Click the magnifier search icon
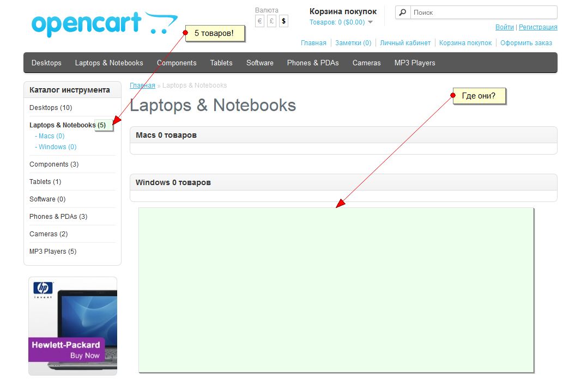Screen dimensions: 569x380 403,13
